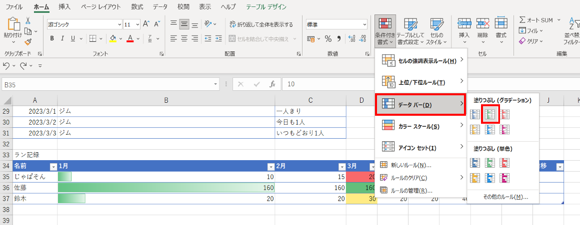Viewport: 580px width, 225px height.
Task: Open セルのスタイル cell styles button
Action: [x=436, y=31]
